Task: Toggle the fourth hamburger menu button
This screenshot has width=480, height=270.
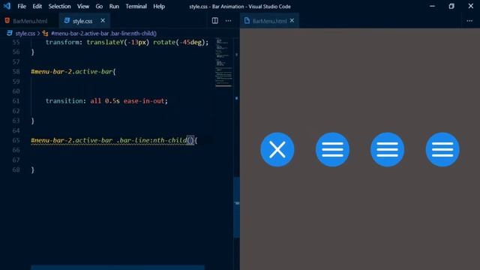Action: [x=442, y=149]
